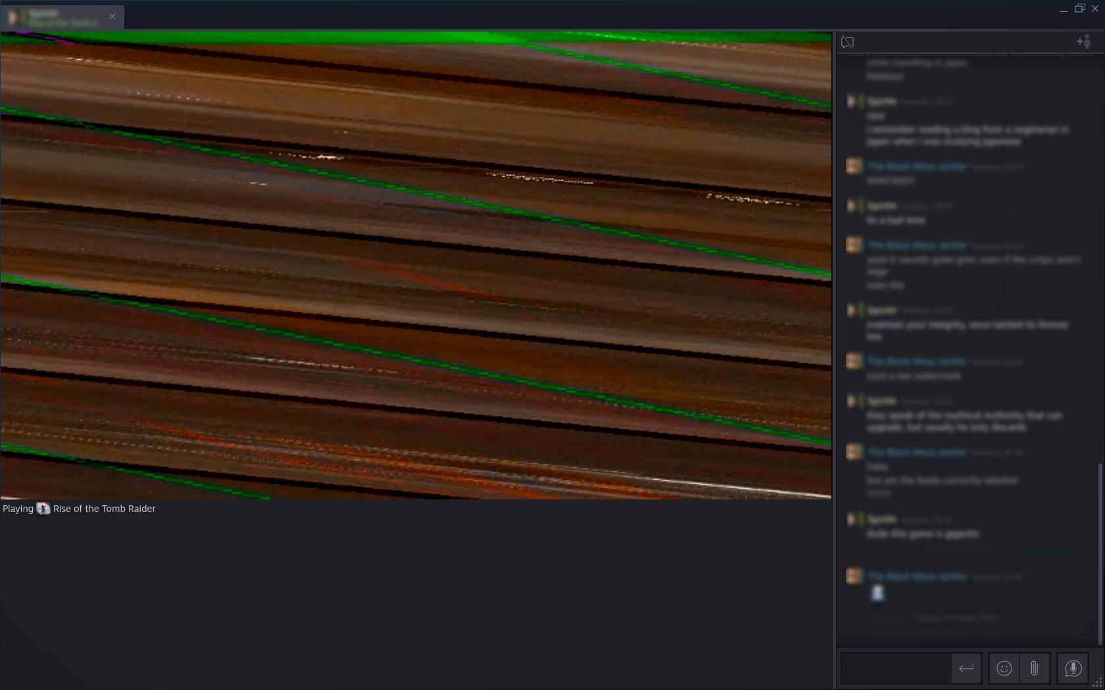Minimize the chat window

click(x=1063, y=9)
